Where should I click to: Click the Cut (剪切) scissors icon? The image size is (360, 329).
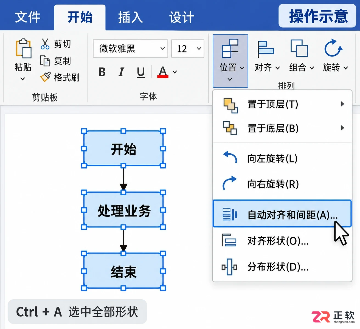(45, 44)
